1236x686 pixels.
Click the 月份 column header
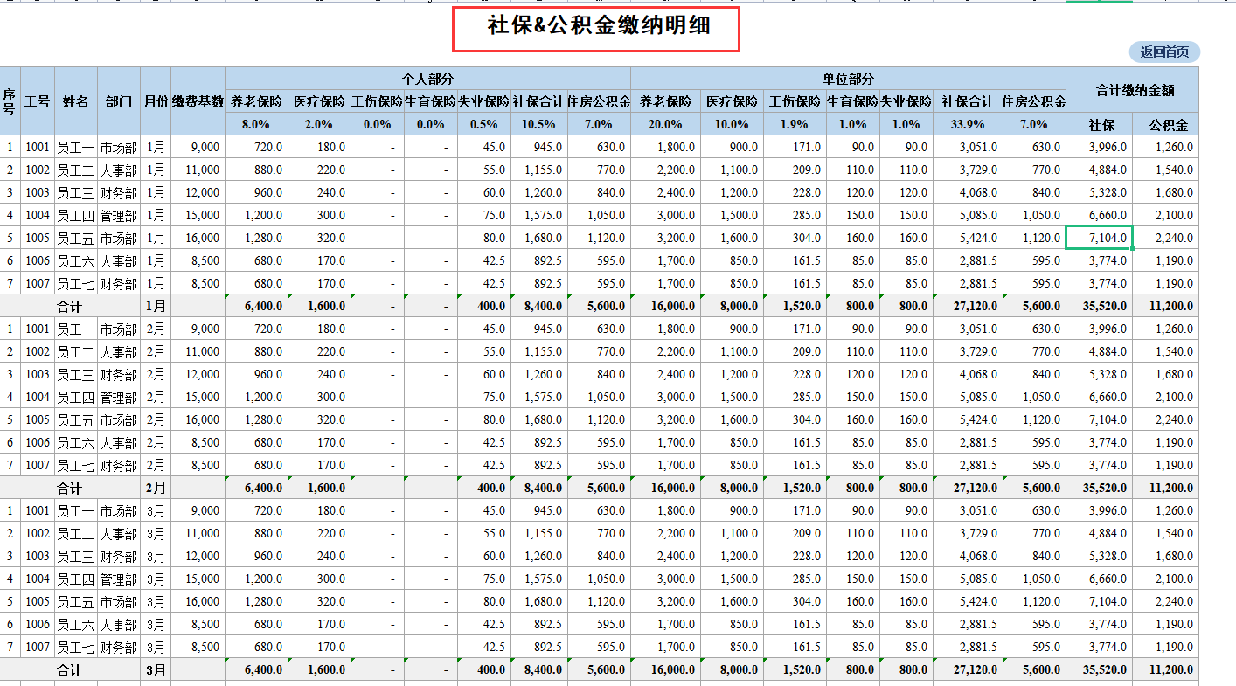tap(156, 101)
